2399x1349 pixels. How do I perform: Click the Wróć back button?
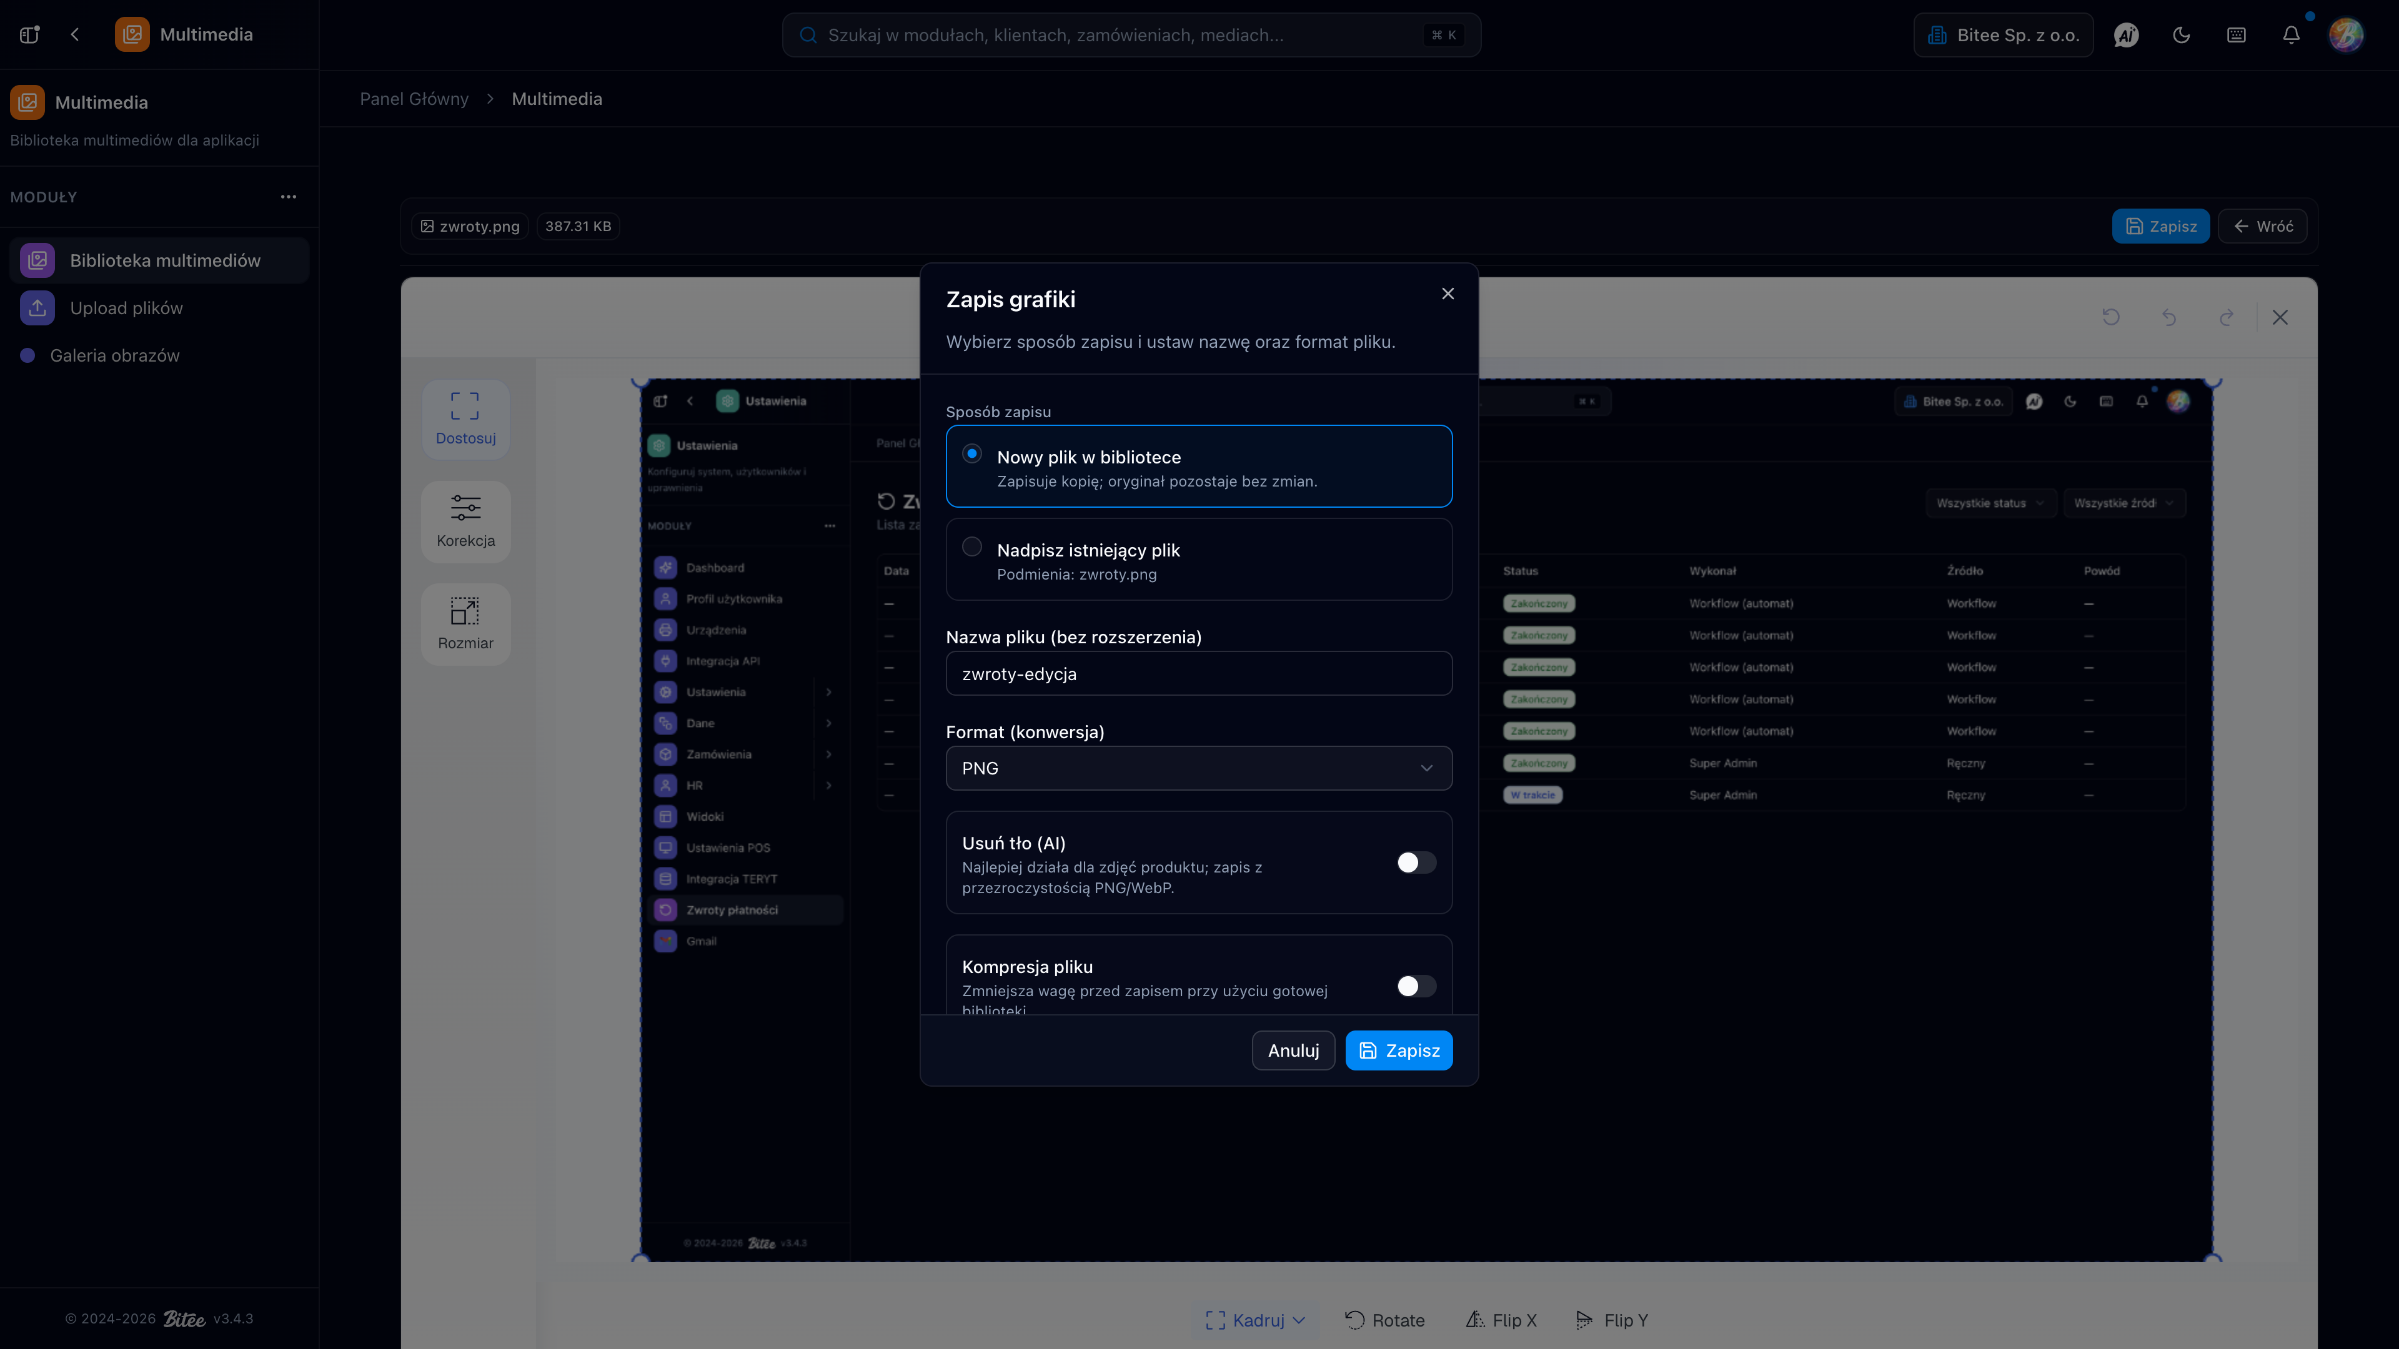point(2262,226)
